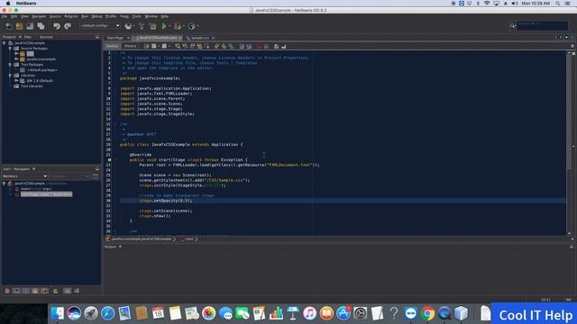Toggle Show Inherited Members filter in Navigator
This screenshot has height=324, width=577.
coord(7,291)
